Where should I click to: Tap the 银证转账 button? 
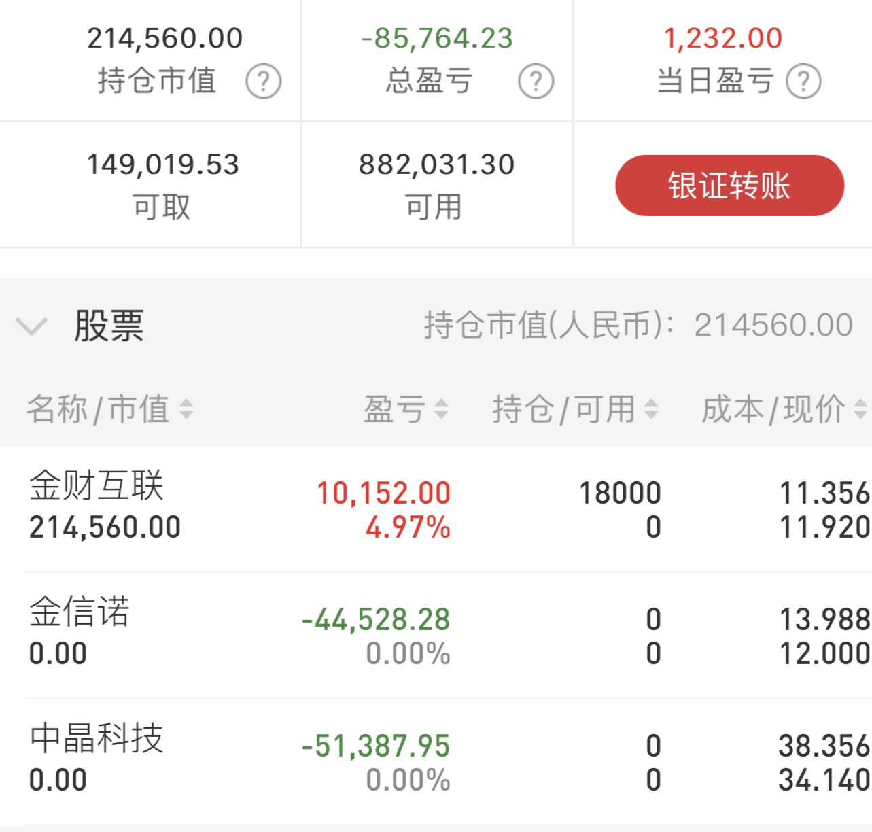tap(729, 186)
